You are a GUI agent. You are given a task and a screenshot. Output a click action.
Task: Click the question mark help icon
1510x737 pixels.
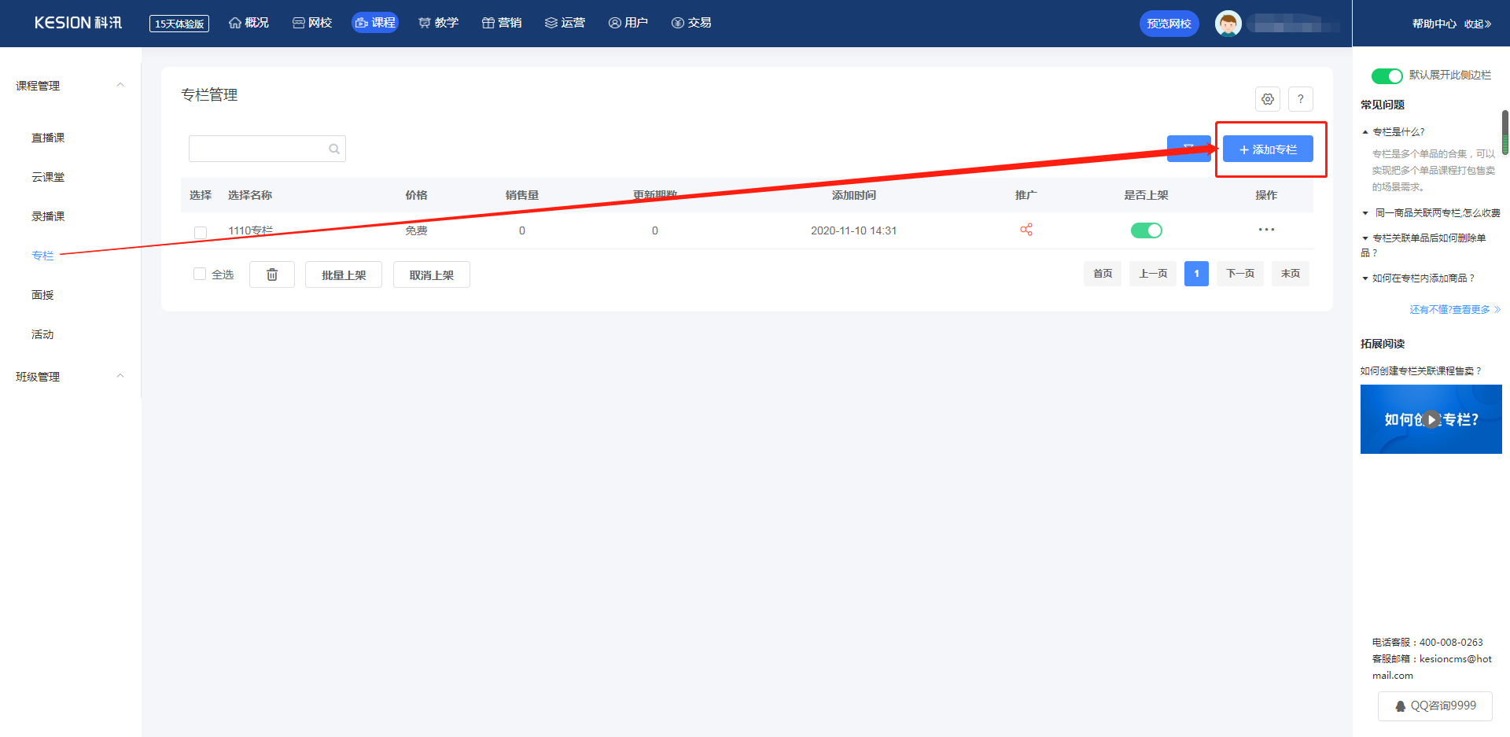pyautogui.click(x=1300, y=99)
